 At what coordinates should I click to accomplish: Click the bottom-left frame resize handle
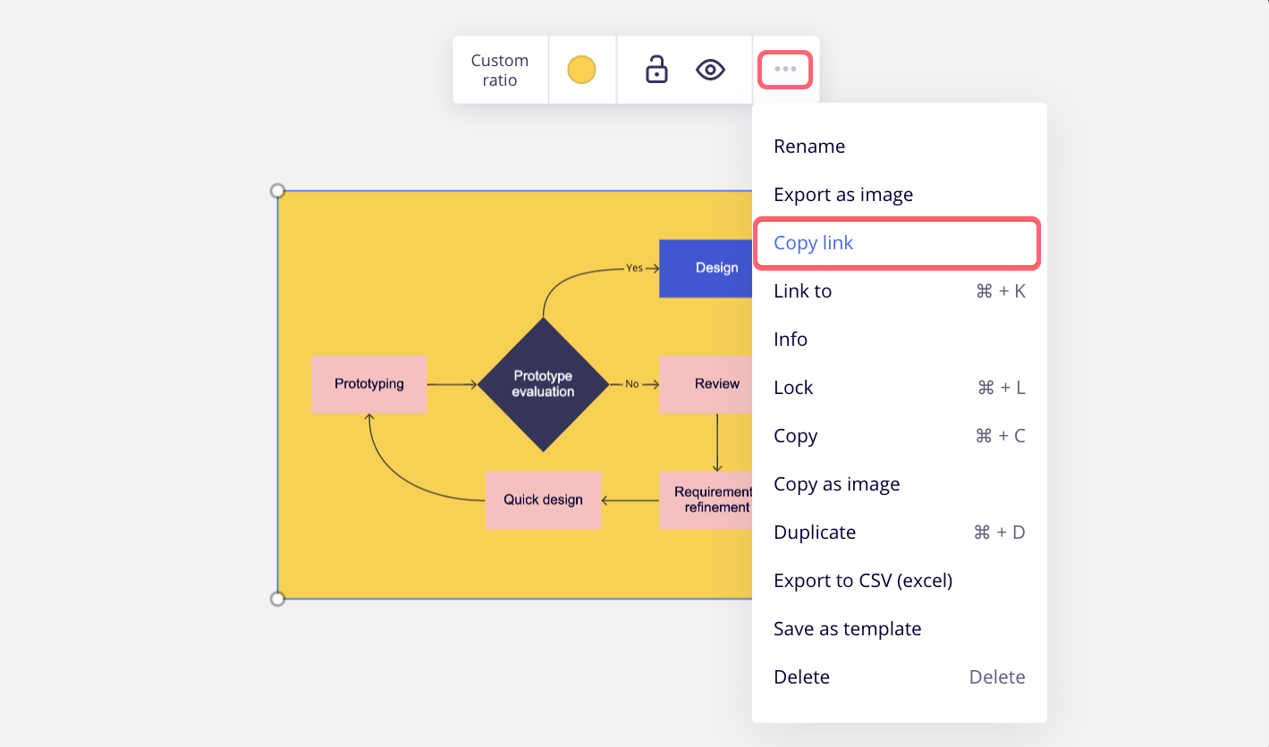point(277,599)
